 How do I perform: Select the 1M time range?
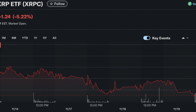click(x=4, y=38)
